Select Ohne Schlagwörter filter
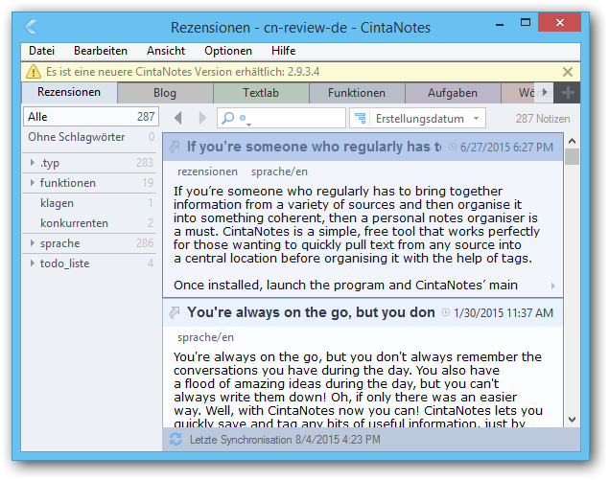Screen dimensions: 609x480 click(x=91, y=137)
